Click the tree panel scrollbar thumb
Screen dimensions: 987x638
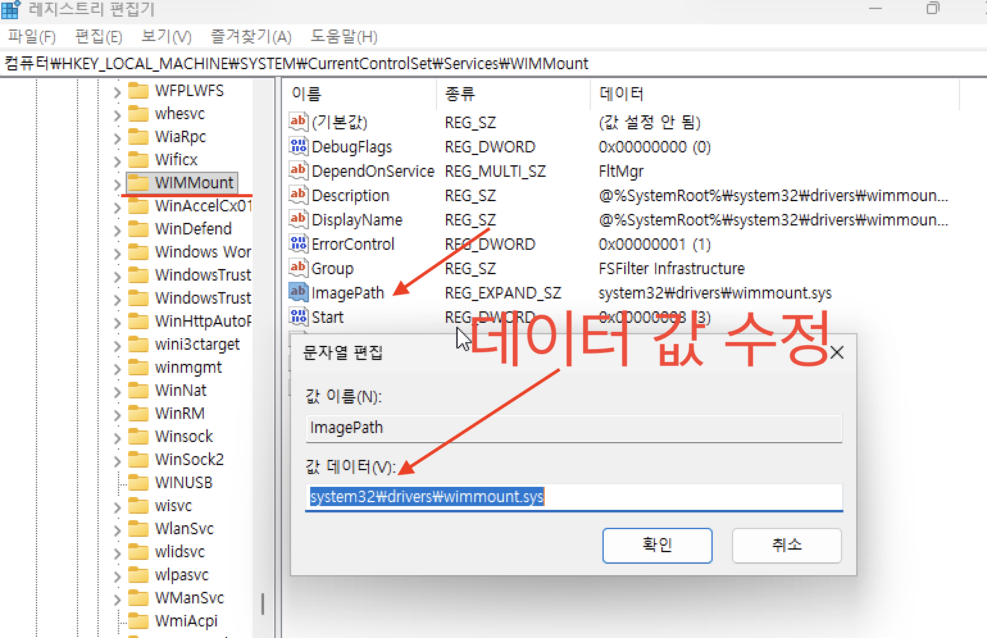(x=263, y=602)
